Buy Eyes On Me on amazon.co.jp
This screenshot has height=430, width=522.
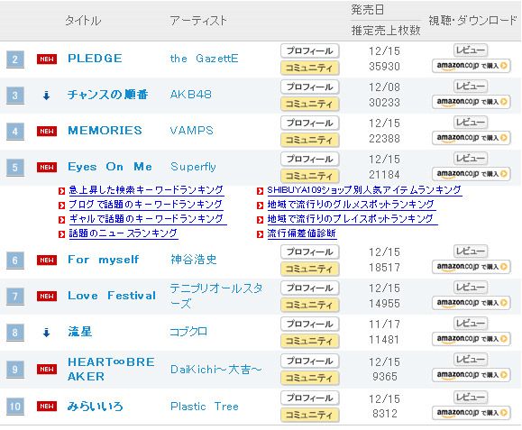click(x=472, y=173)
